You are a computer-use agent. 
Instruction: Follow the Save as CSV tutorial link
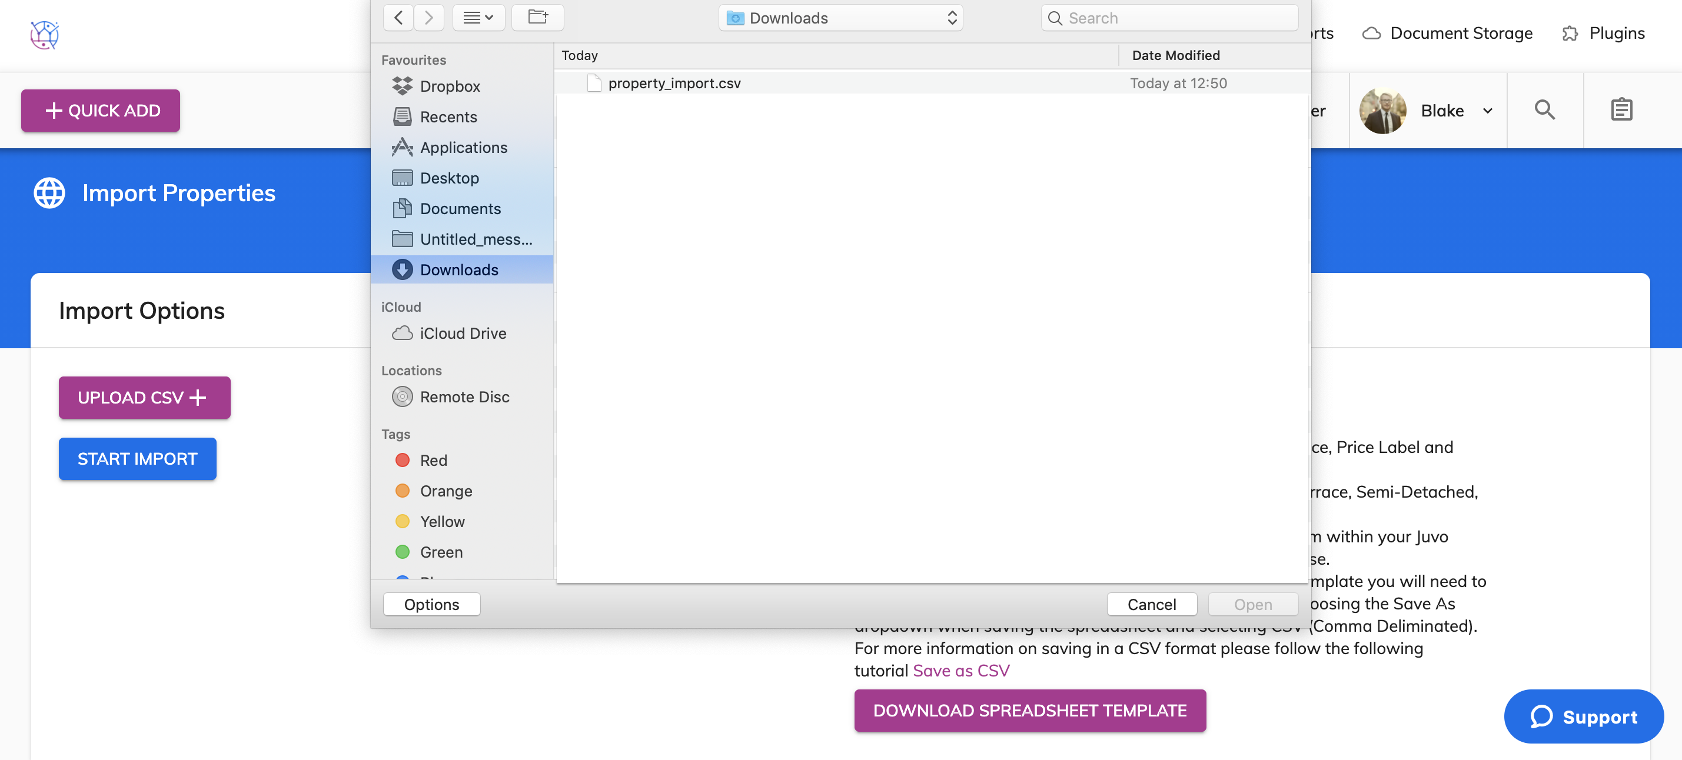pyautogui.click(x=960, y=671)
